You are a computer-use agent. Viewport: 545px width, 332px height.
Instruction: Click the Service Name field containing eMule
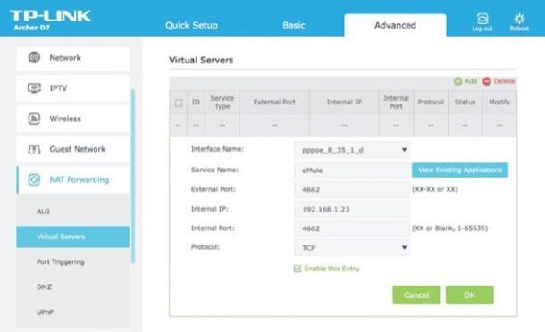[352, 170]
